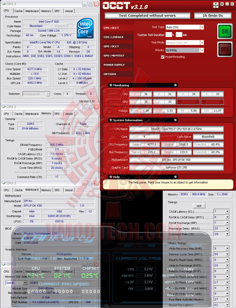Open the OPTIONS tab in OCCT
The height and width of the screenshot is (308, 236).
[x=117, y=74]
